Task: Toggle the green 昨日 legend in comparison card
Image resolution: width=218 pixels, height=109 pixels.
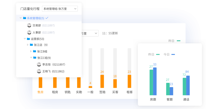Action: click(154, 54)
